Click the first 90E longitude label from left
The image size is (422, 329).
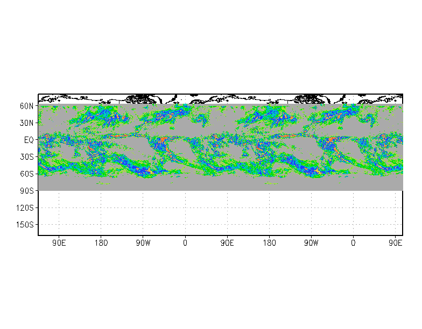(x=59, y=243)
